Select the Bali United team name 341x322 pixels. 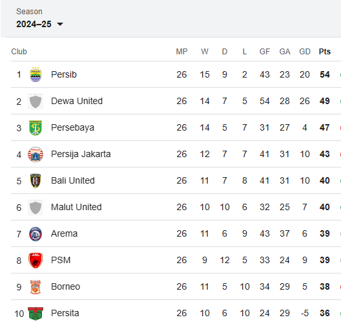(73, 180)
